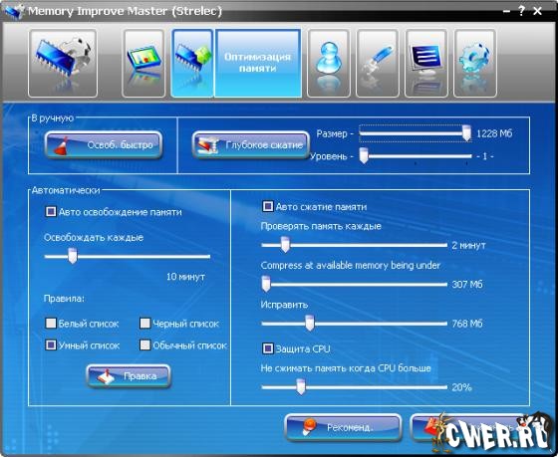558x457 pixels.
Task: Open the blue gears settings icon
Action: point(474,64)
